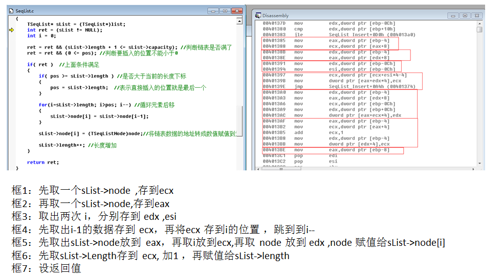This screenshot has height=279, width=503.
Task: Click the yellow current-line debug arrow in gutter
Action: [12, 30]
